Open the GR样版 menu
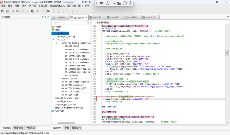Image resolution: width=230 pixels, height=135 pixels. [32, 6]
